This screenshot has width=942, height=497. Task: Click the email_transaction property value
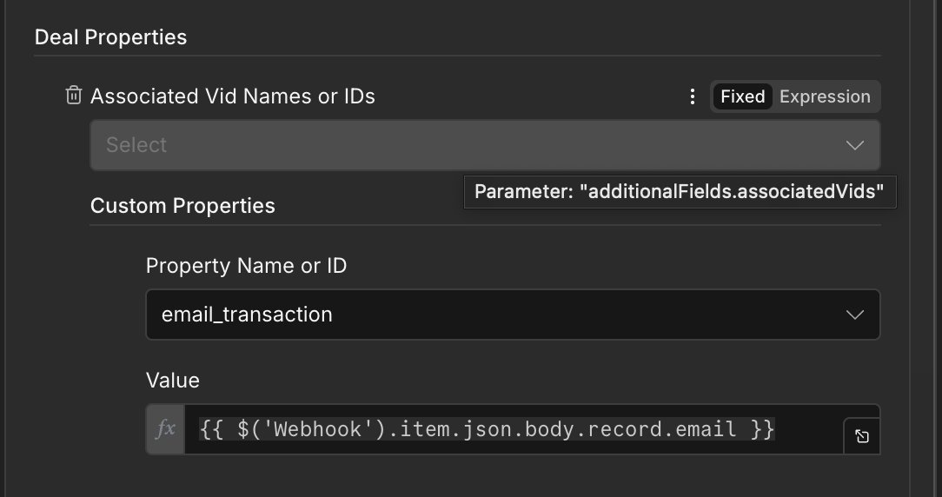(x=247, y=315)
